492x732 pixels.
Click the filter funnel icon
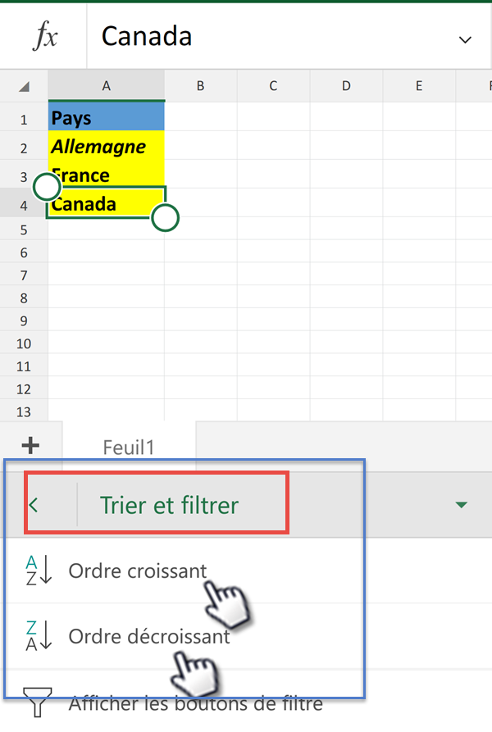click(37, 702)
